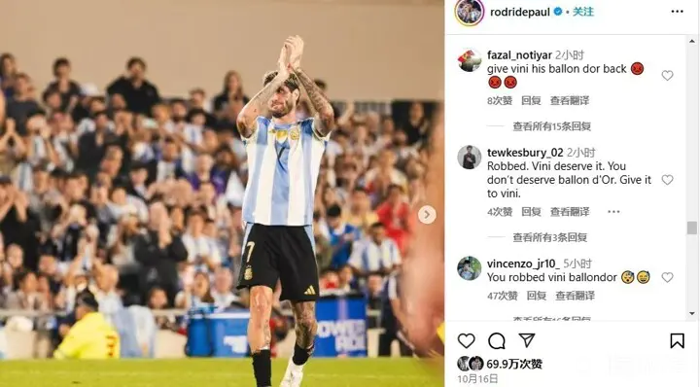Like tewkesbury_02's comment

click(x=667, y=180)
